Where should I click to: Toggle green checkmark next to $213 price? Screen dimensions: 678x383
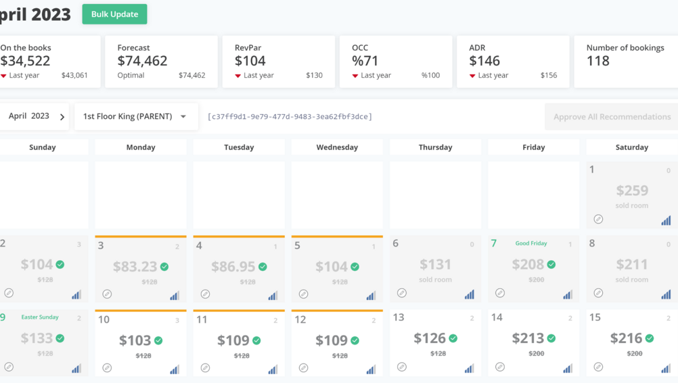[551, 338]
